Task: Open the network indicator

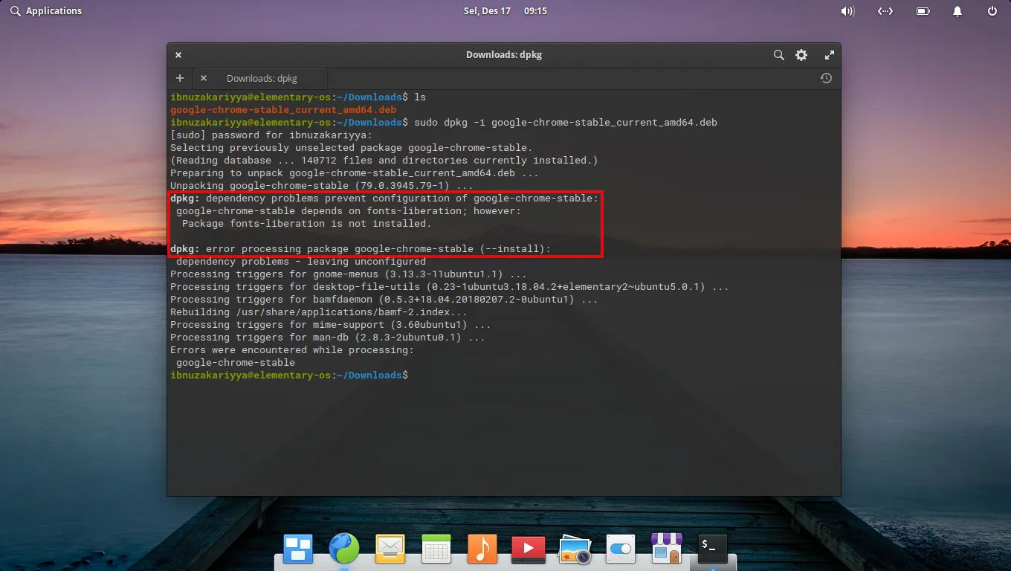Action: [885, 11]
